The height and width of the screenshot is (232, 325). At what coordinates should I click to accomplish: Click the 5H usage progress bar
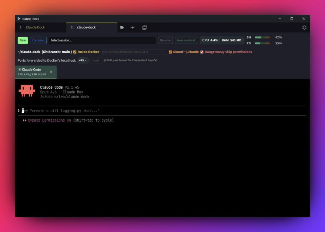(x=262, y=37)
